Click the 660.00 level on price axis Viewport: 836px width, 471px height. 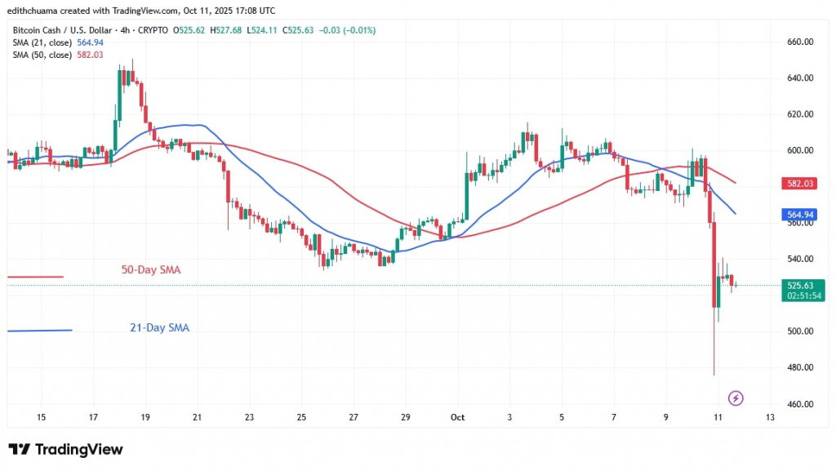pyautogui.click(x=798, y=42)
